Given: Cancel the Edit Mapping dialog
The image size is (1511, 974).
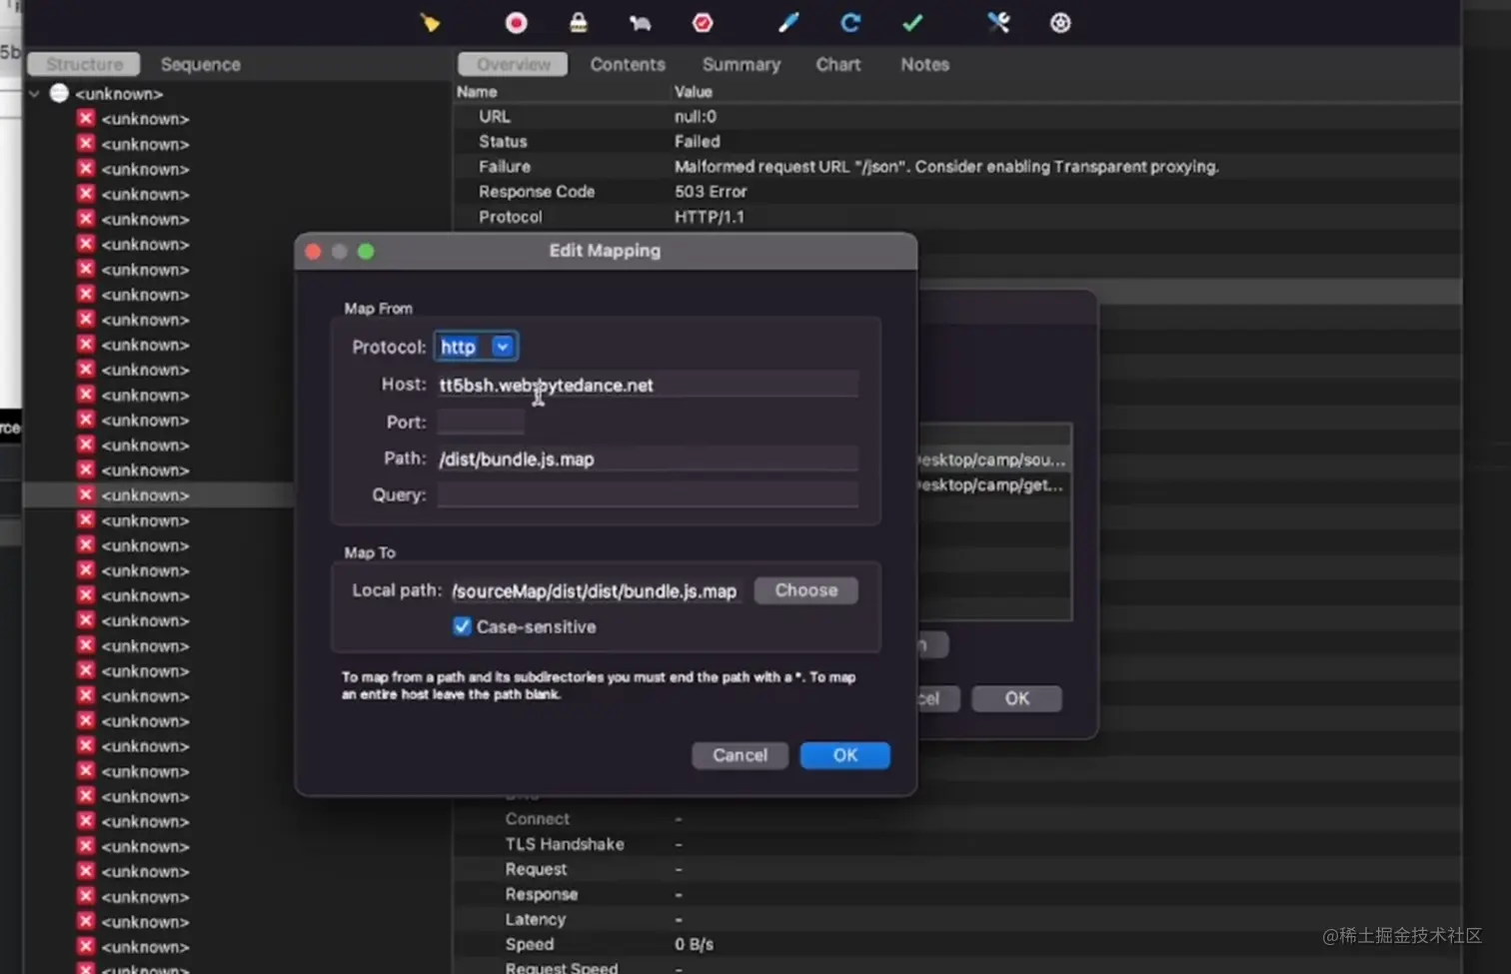Looking at the screenshot, I should (740, 755).
